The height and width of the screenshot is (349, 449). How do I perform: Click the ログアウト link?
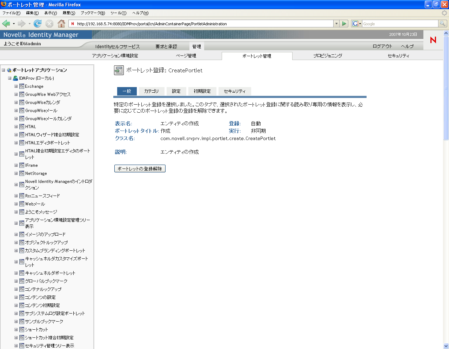click(x=382, y=46)
